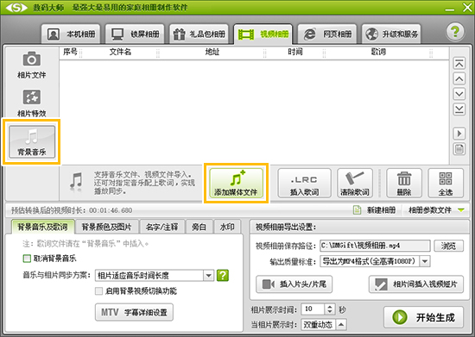Screen dimensions: 475x337
Task: Expand the 音乐与相片同步方案 dropdown
Action: click(x=208, y=275)
